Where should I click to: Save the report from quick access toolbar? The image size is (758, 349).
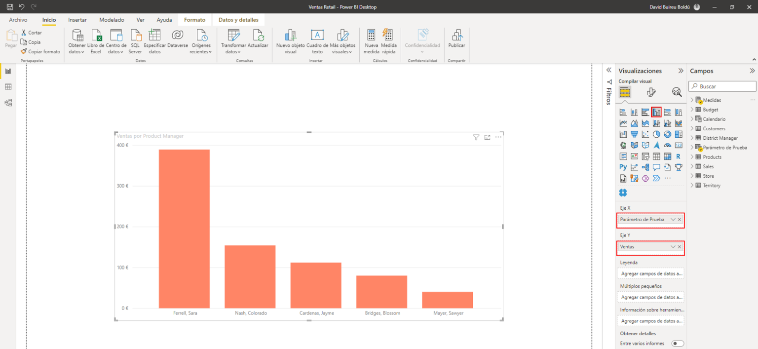10,7
